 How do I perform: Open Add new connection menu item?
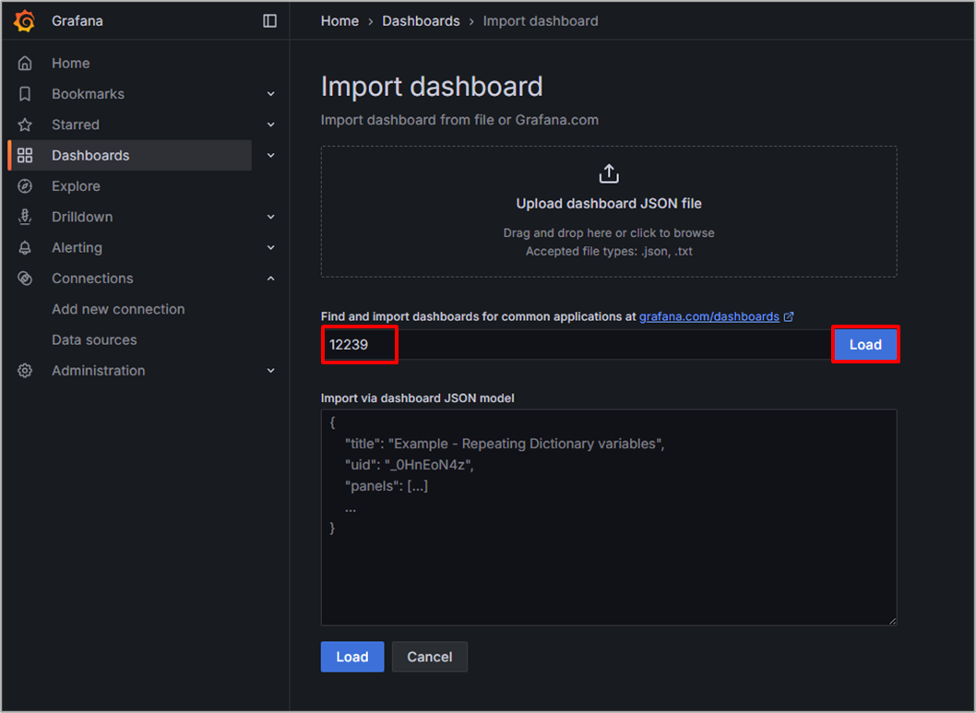[118, 309]
